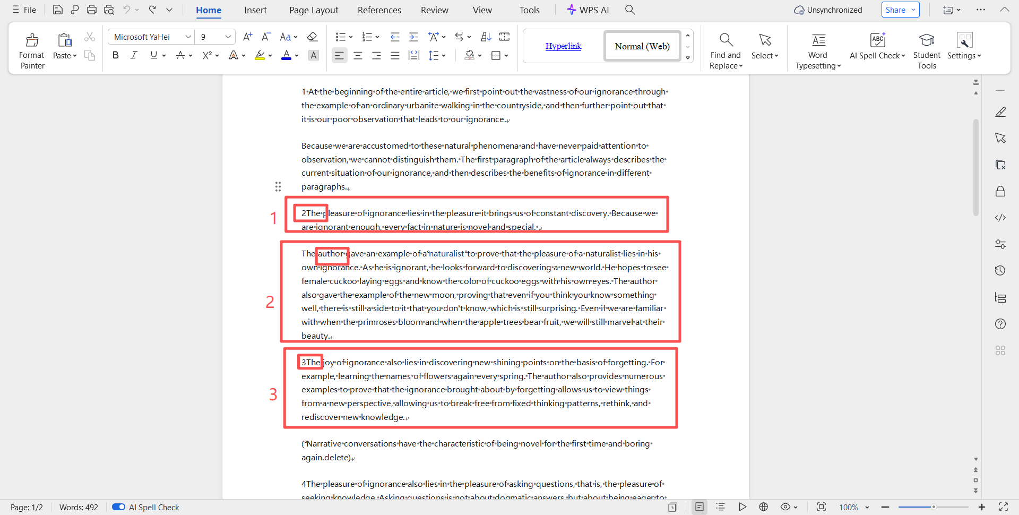
Task: Toggle bold formatting
Action: (115, 55)
